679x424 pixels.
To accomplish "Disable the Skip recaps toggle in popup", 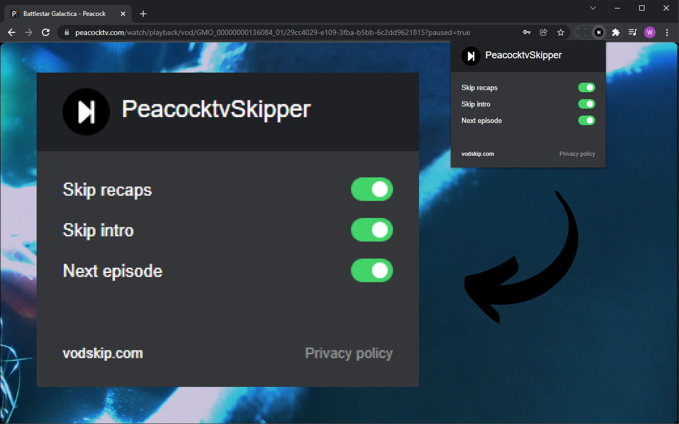I will pos(587,87).
